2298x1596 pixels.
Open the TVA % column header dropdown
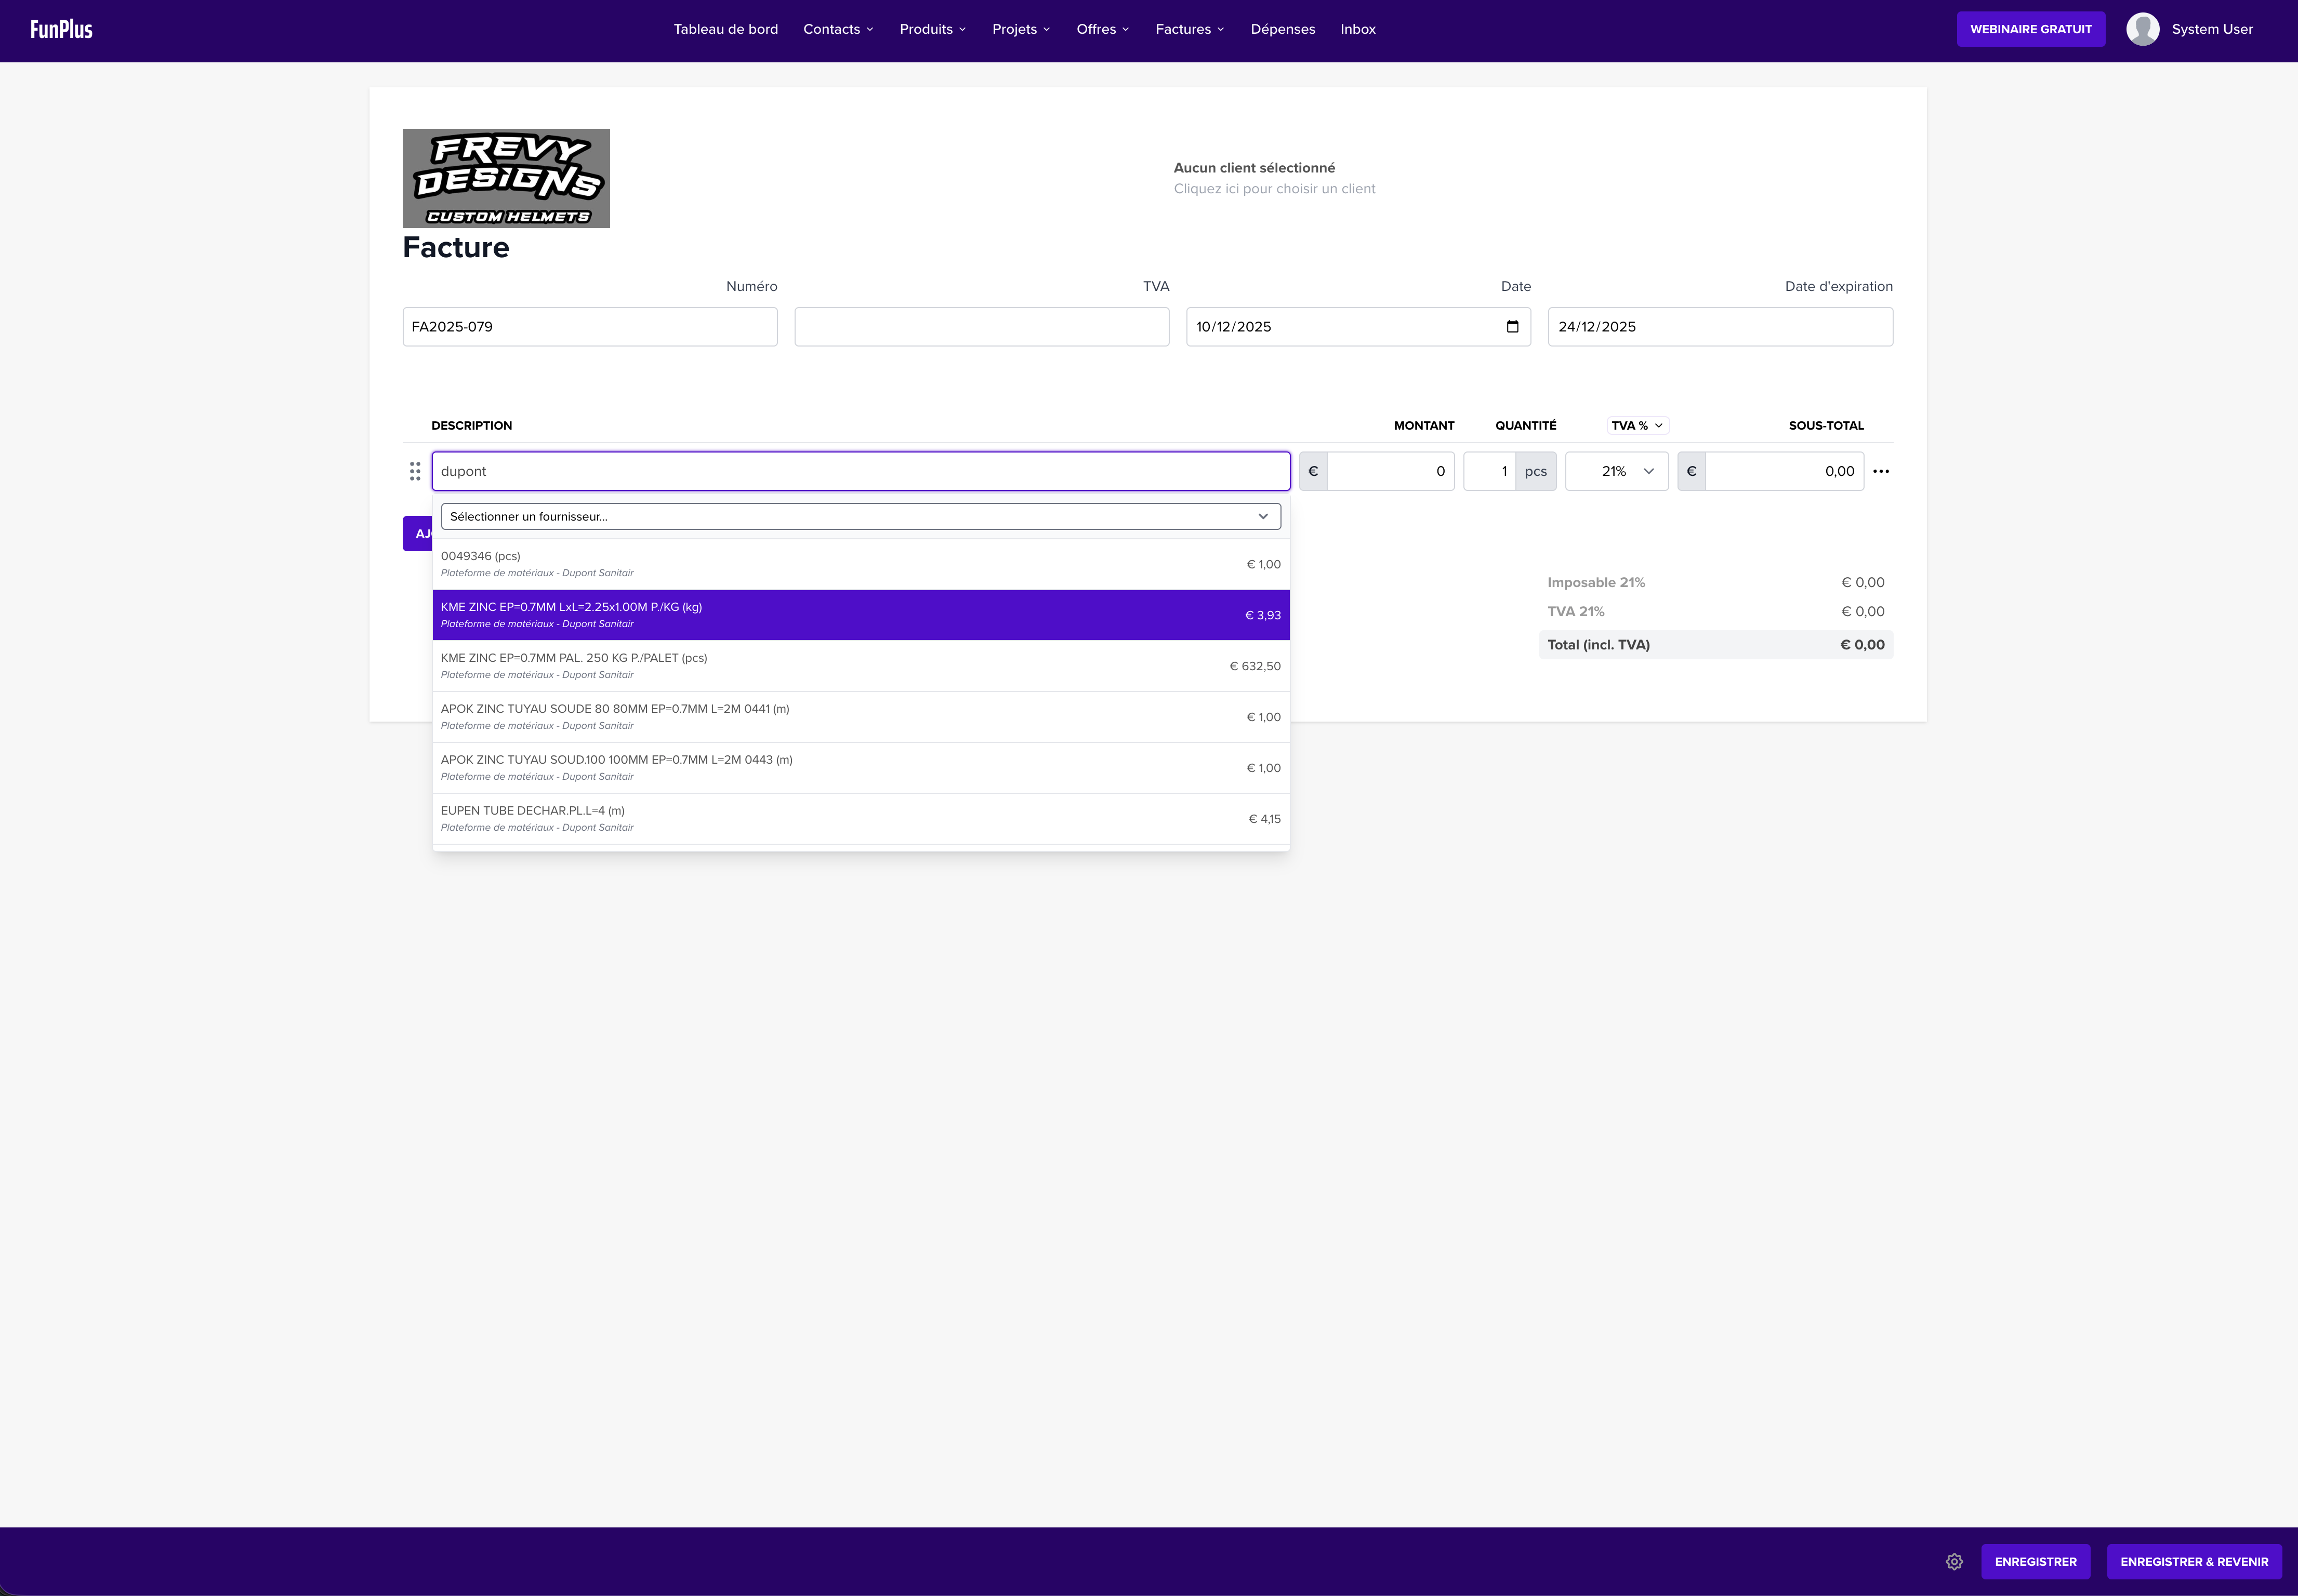[x=1637, y=426]
